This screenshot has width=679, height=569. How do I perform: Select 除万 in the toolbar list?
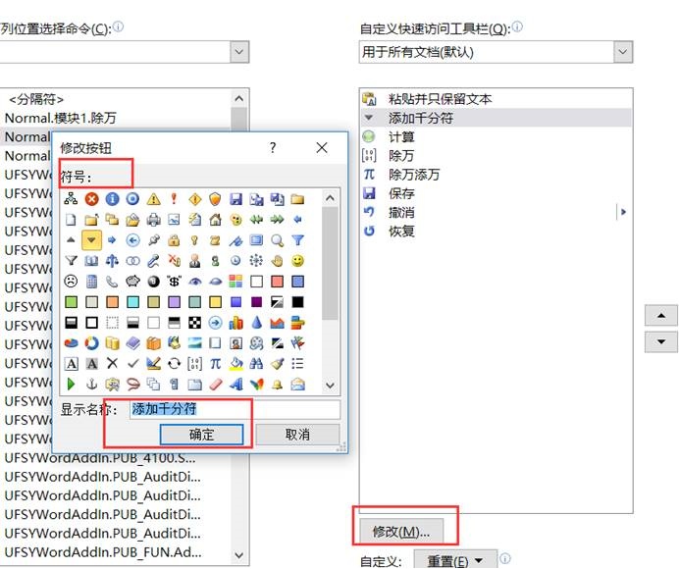496,155
